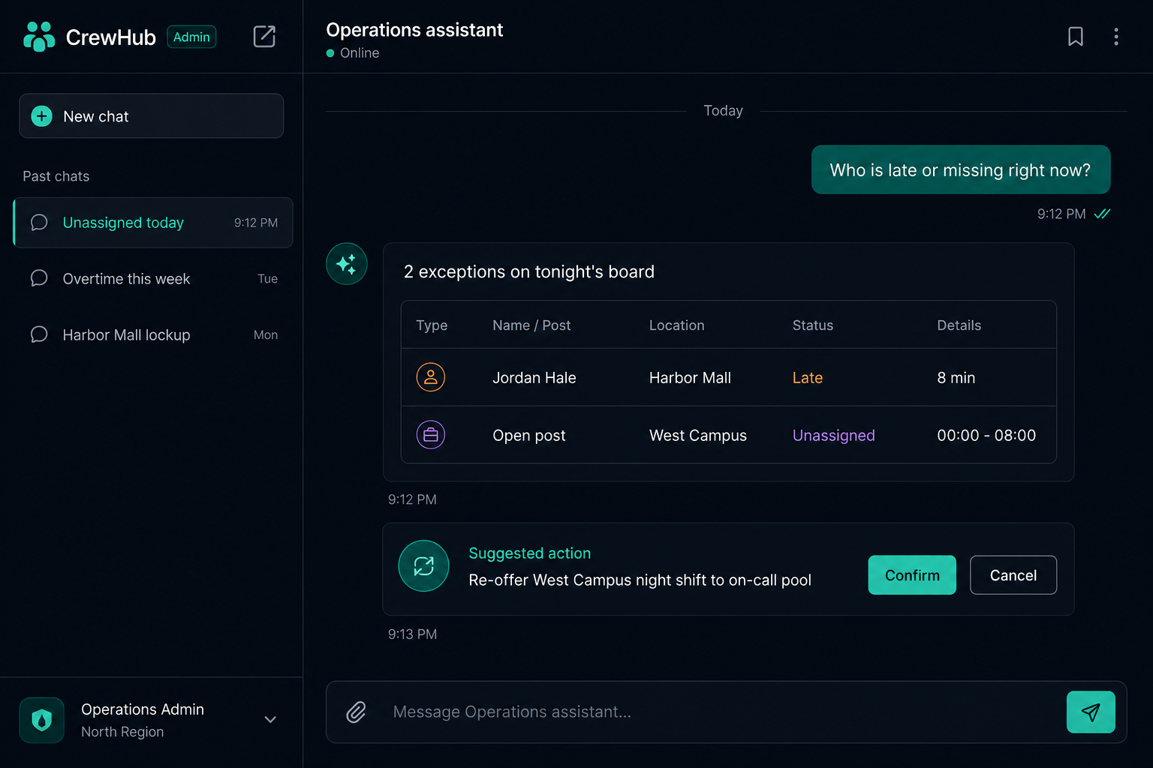
Task: Bookmark this conversation
Action: pyautogui.click(x=1076, y=37)
